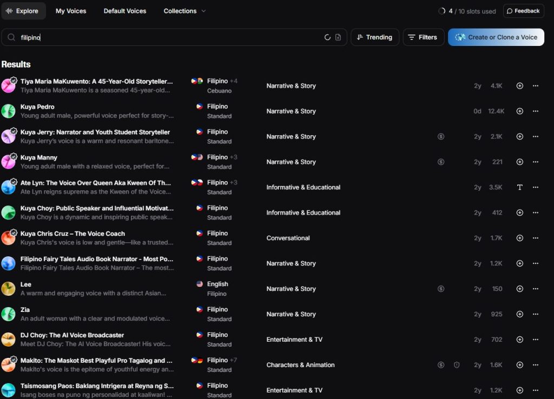Click Create or Clone a Voice button
The image size is (554, 399).
point(496,37)
